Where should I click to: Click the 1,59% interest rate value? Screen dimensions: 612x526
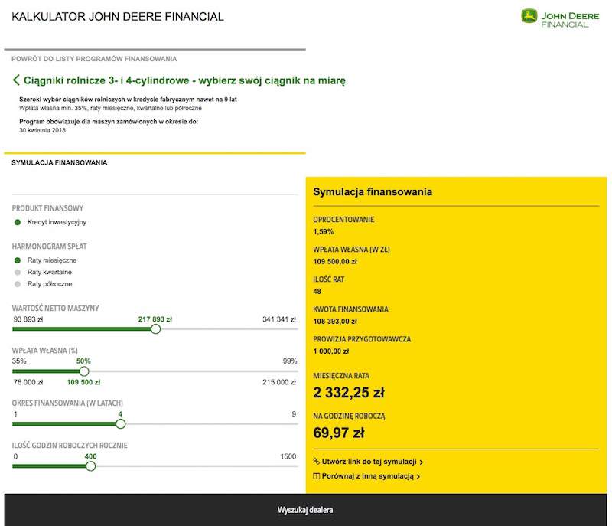[x=323, y=231]
